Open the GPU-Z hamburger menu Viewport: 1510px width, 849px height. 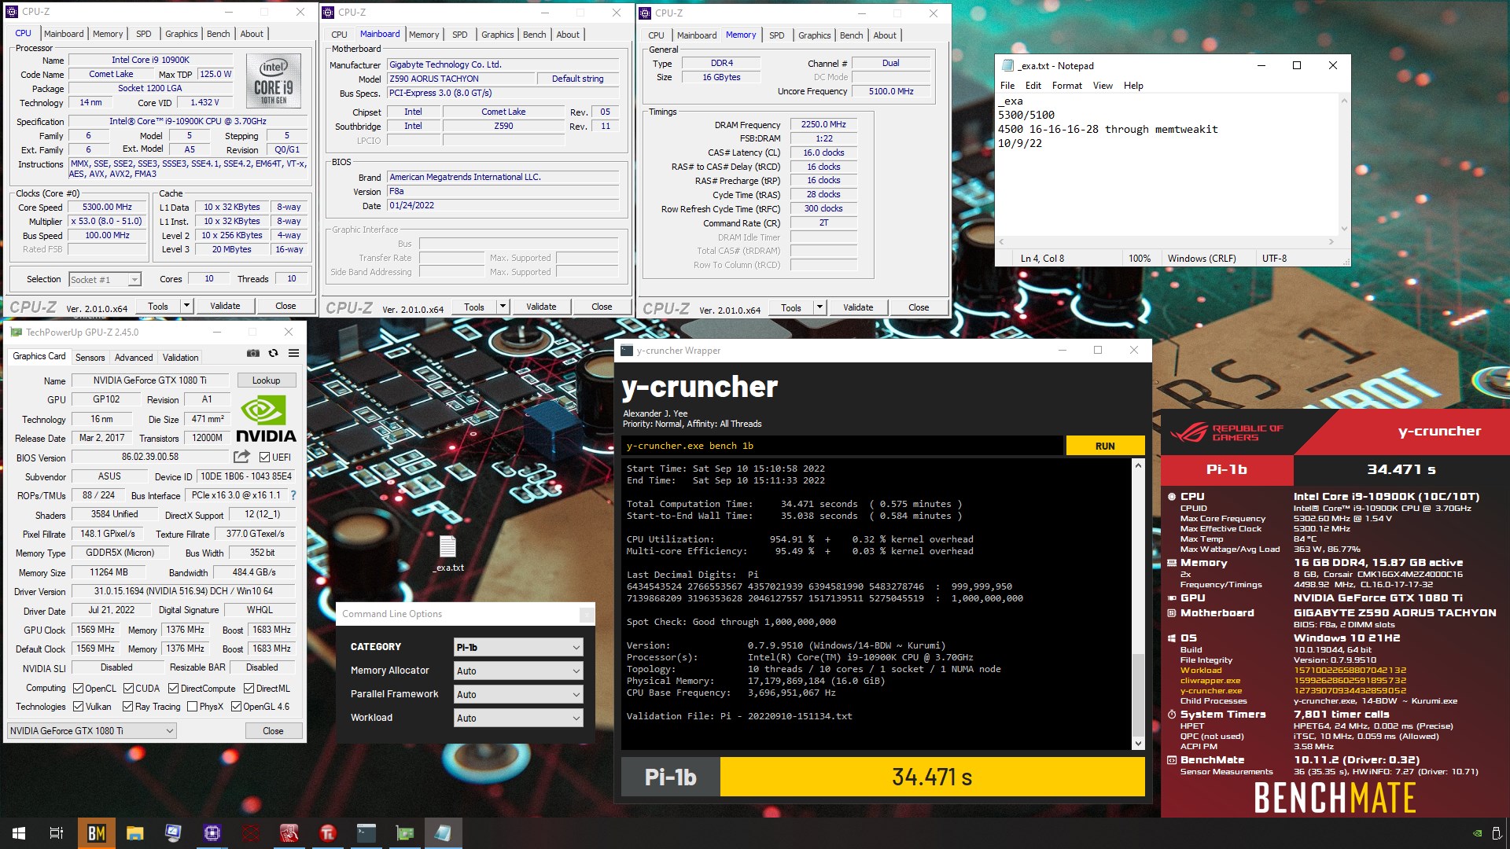(293, 354)
